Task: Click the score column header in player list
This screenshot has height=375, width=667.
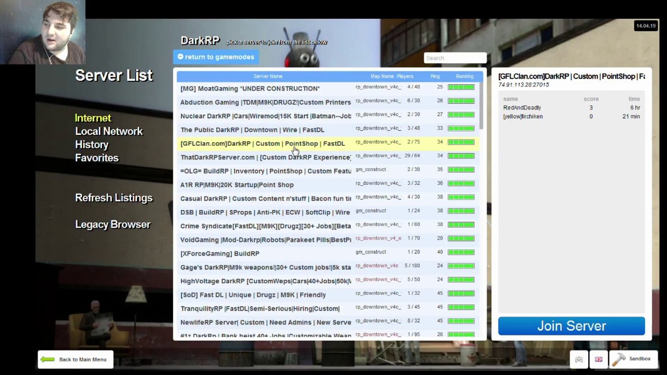Action: point(591,99)
